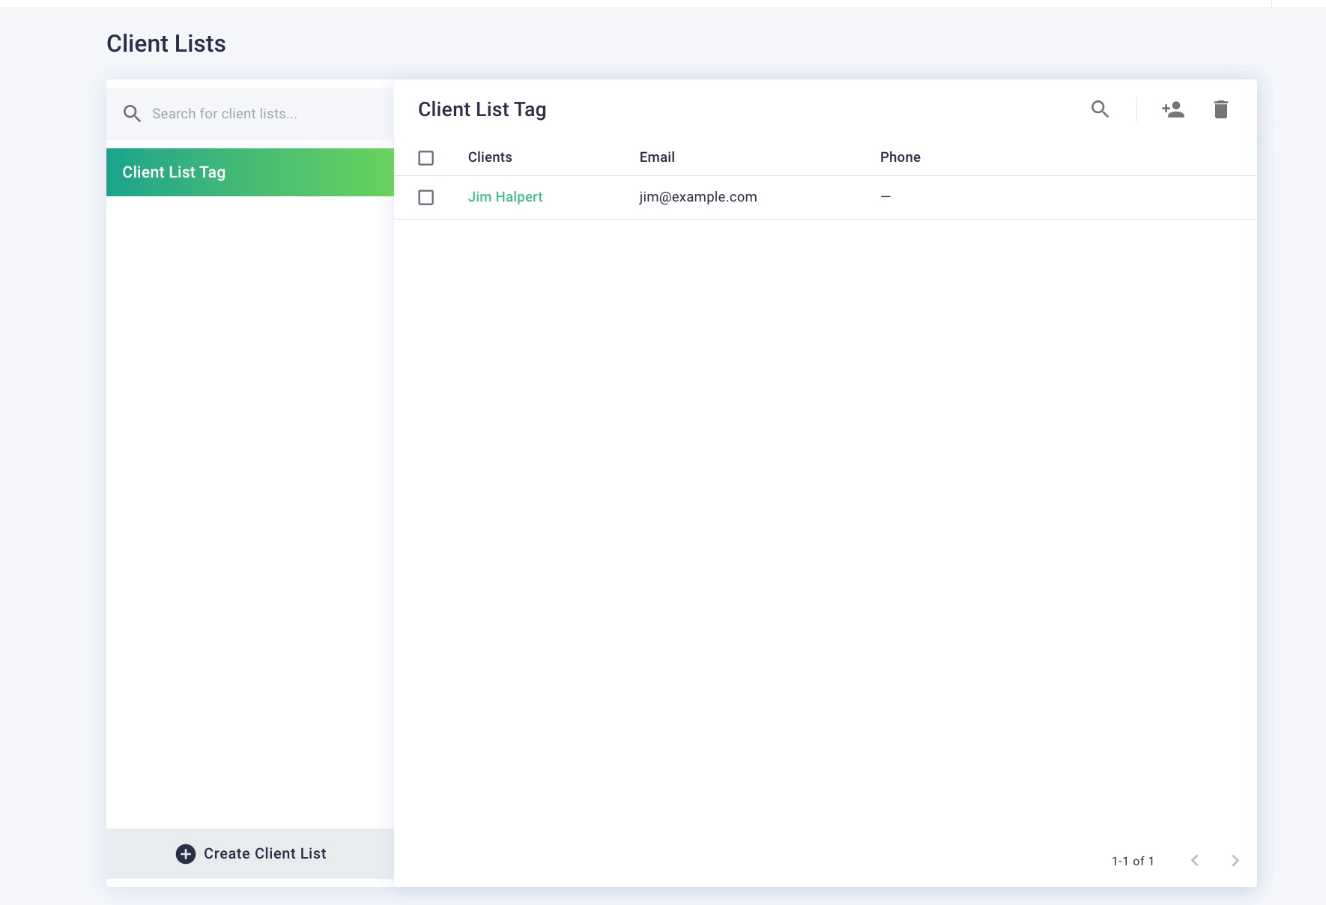Image resolution: width=1326 pixels, height=905 pixels.
Task: Delete the list using trash icon
Action: [x=1220, y=109]
